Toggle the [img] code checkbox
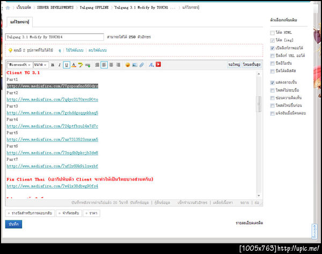 pos(272,40)
